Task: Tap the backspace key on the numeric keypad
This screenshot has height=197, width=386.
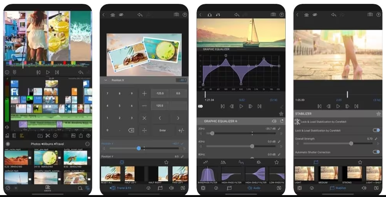Action: point(131,130)
